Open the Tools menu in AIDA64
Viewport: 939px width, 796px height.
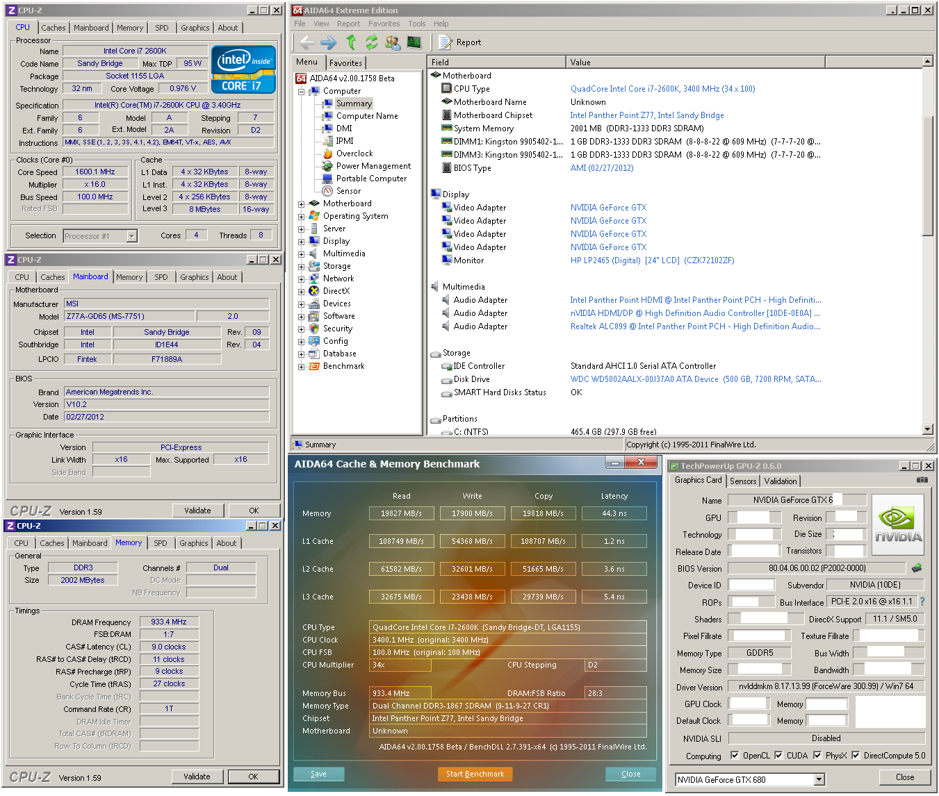[416, 24]
